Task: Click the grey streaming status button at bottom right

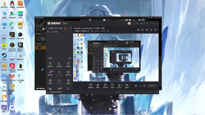Action: tap(152, 86)
